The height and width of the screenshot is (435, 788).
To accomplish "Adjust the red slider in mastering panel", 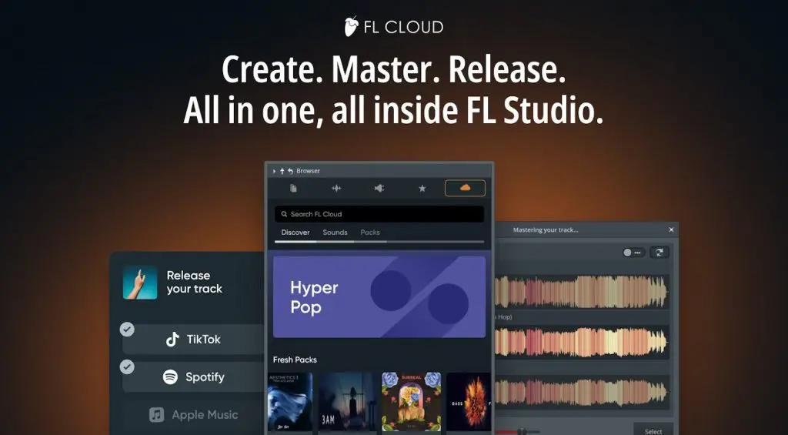I will click(x=521, y=431).
